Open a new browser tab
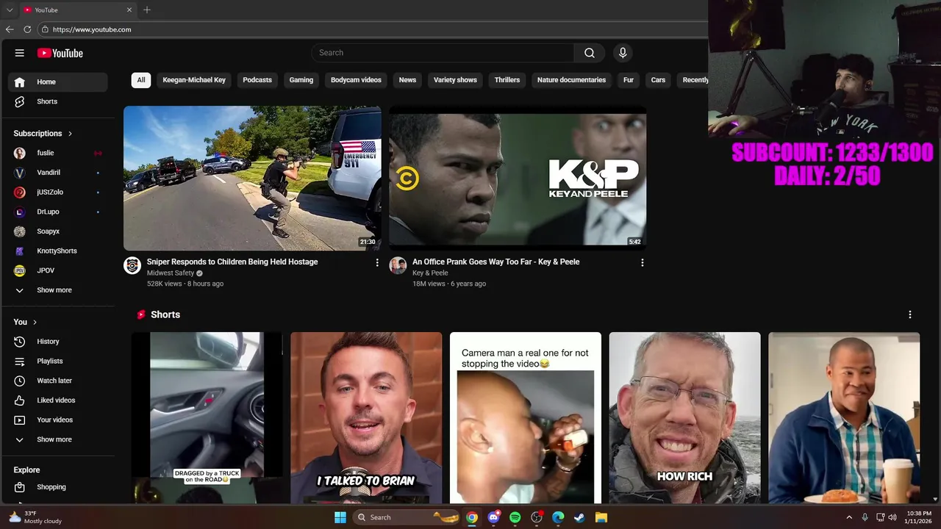This screenshot has height=529, width=941. 147,10
